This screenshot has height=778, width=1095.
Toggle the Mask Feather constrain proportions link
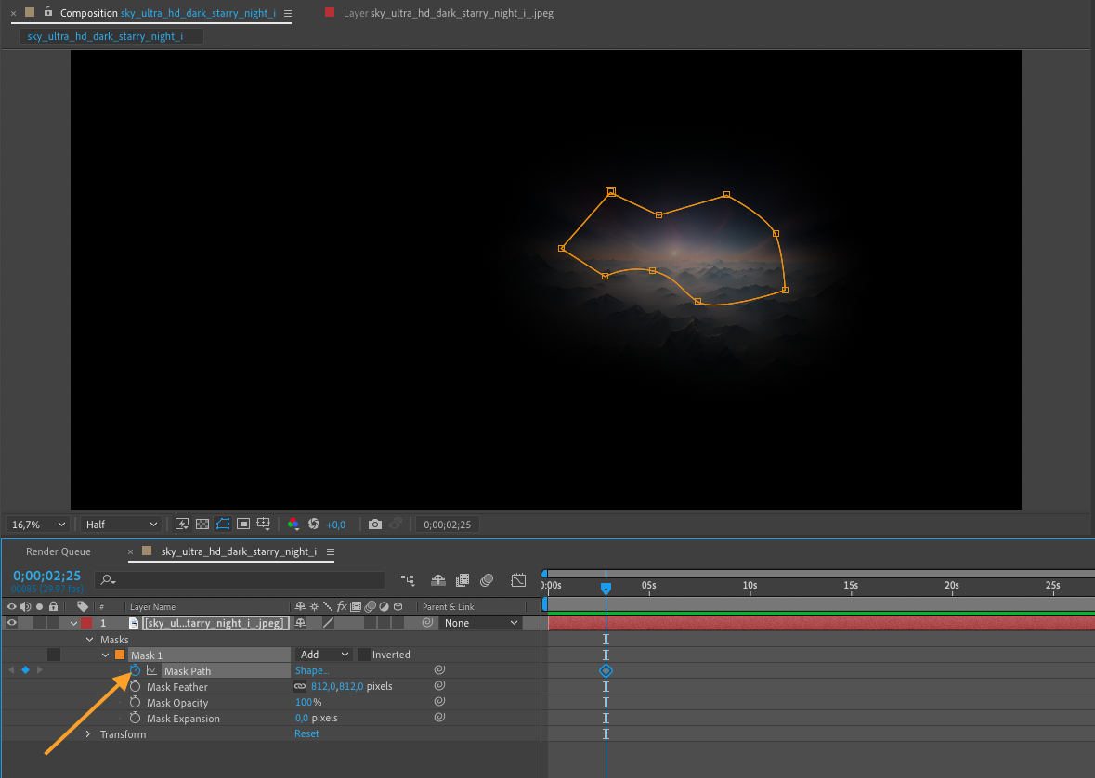click(300, 687)
